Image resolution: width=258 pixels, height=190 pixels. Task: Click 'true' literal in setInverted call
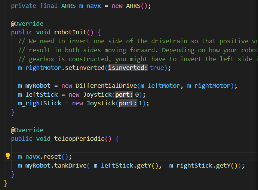pyautogui.click(x=157, y=68)
